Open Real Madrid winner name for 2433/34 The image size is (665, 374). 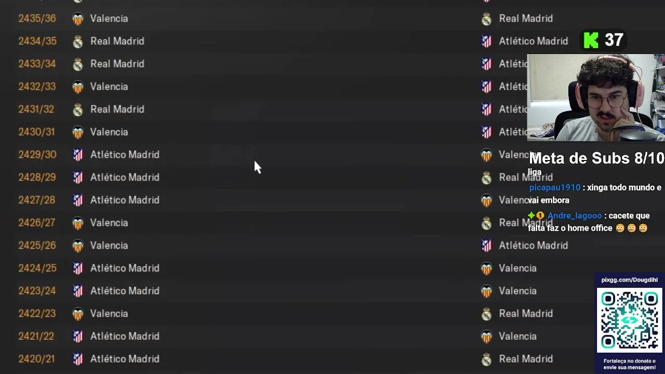tap(117, 64)
